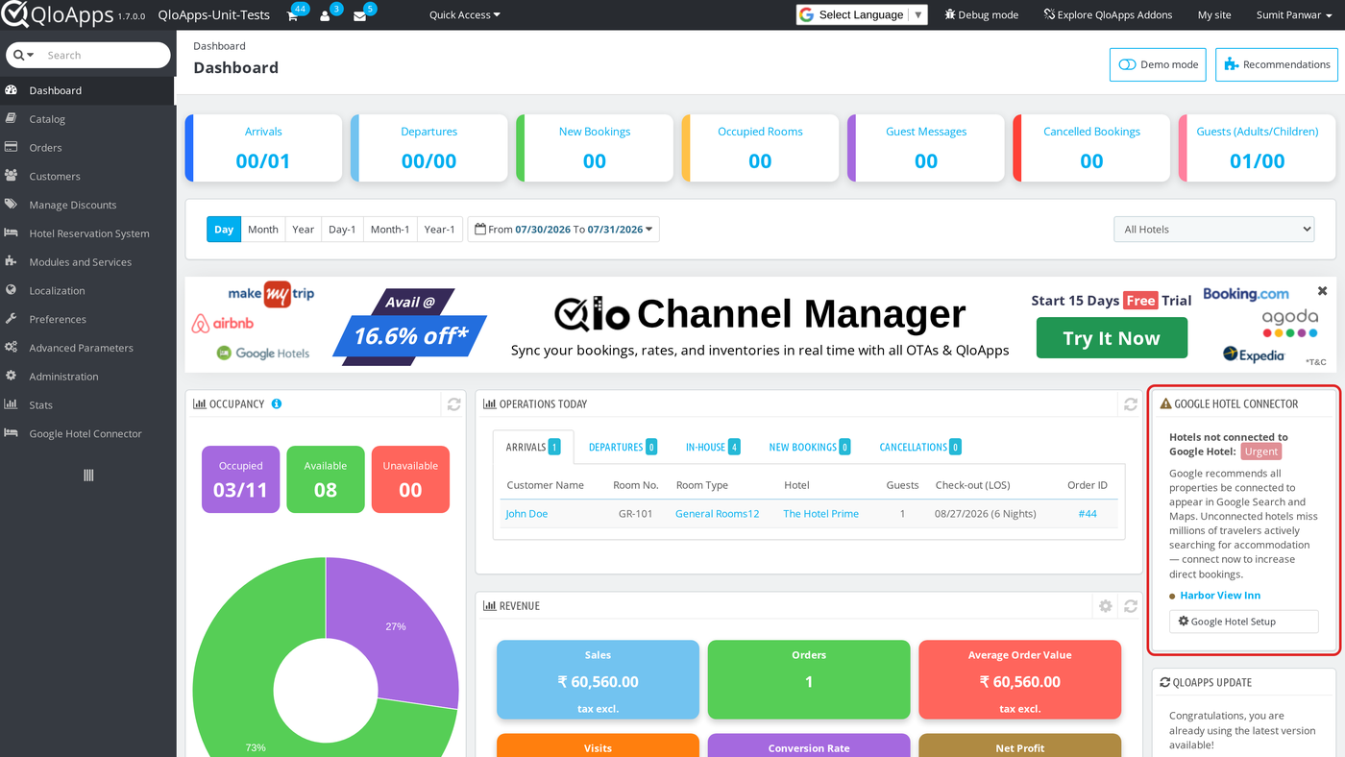Click the Preferences wrench icon
Viewport: 1345px width, 757px height.
point(11,319)
